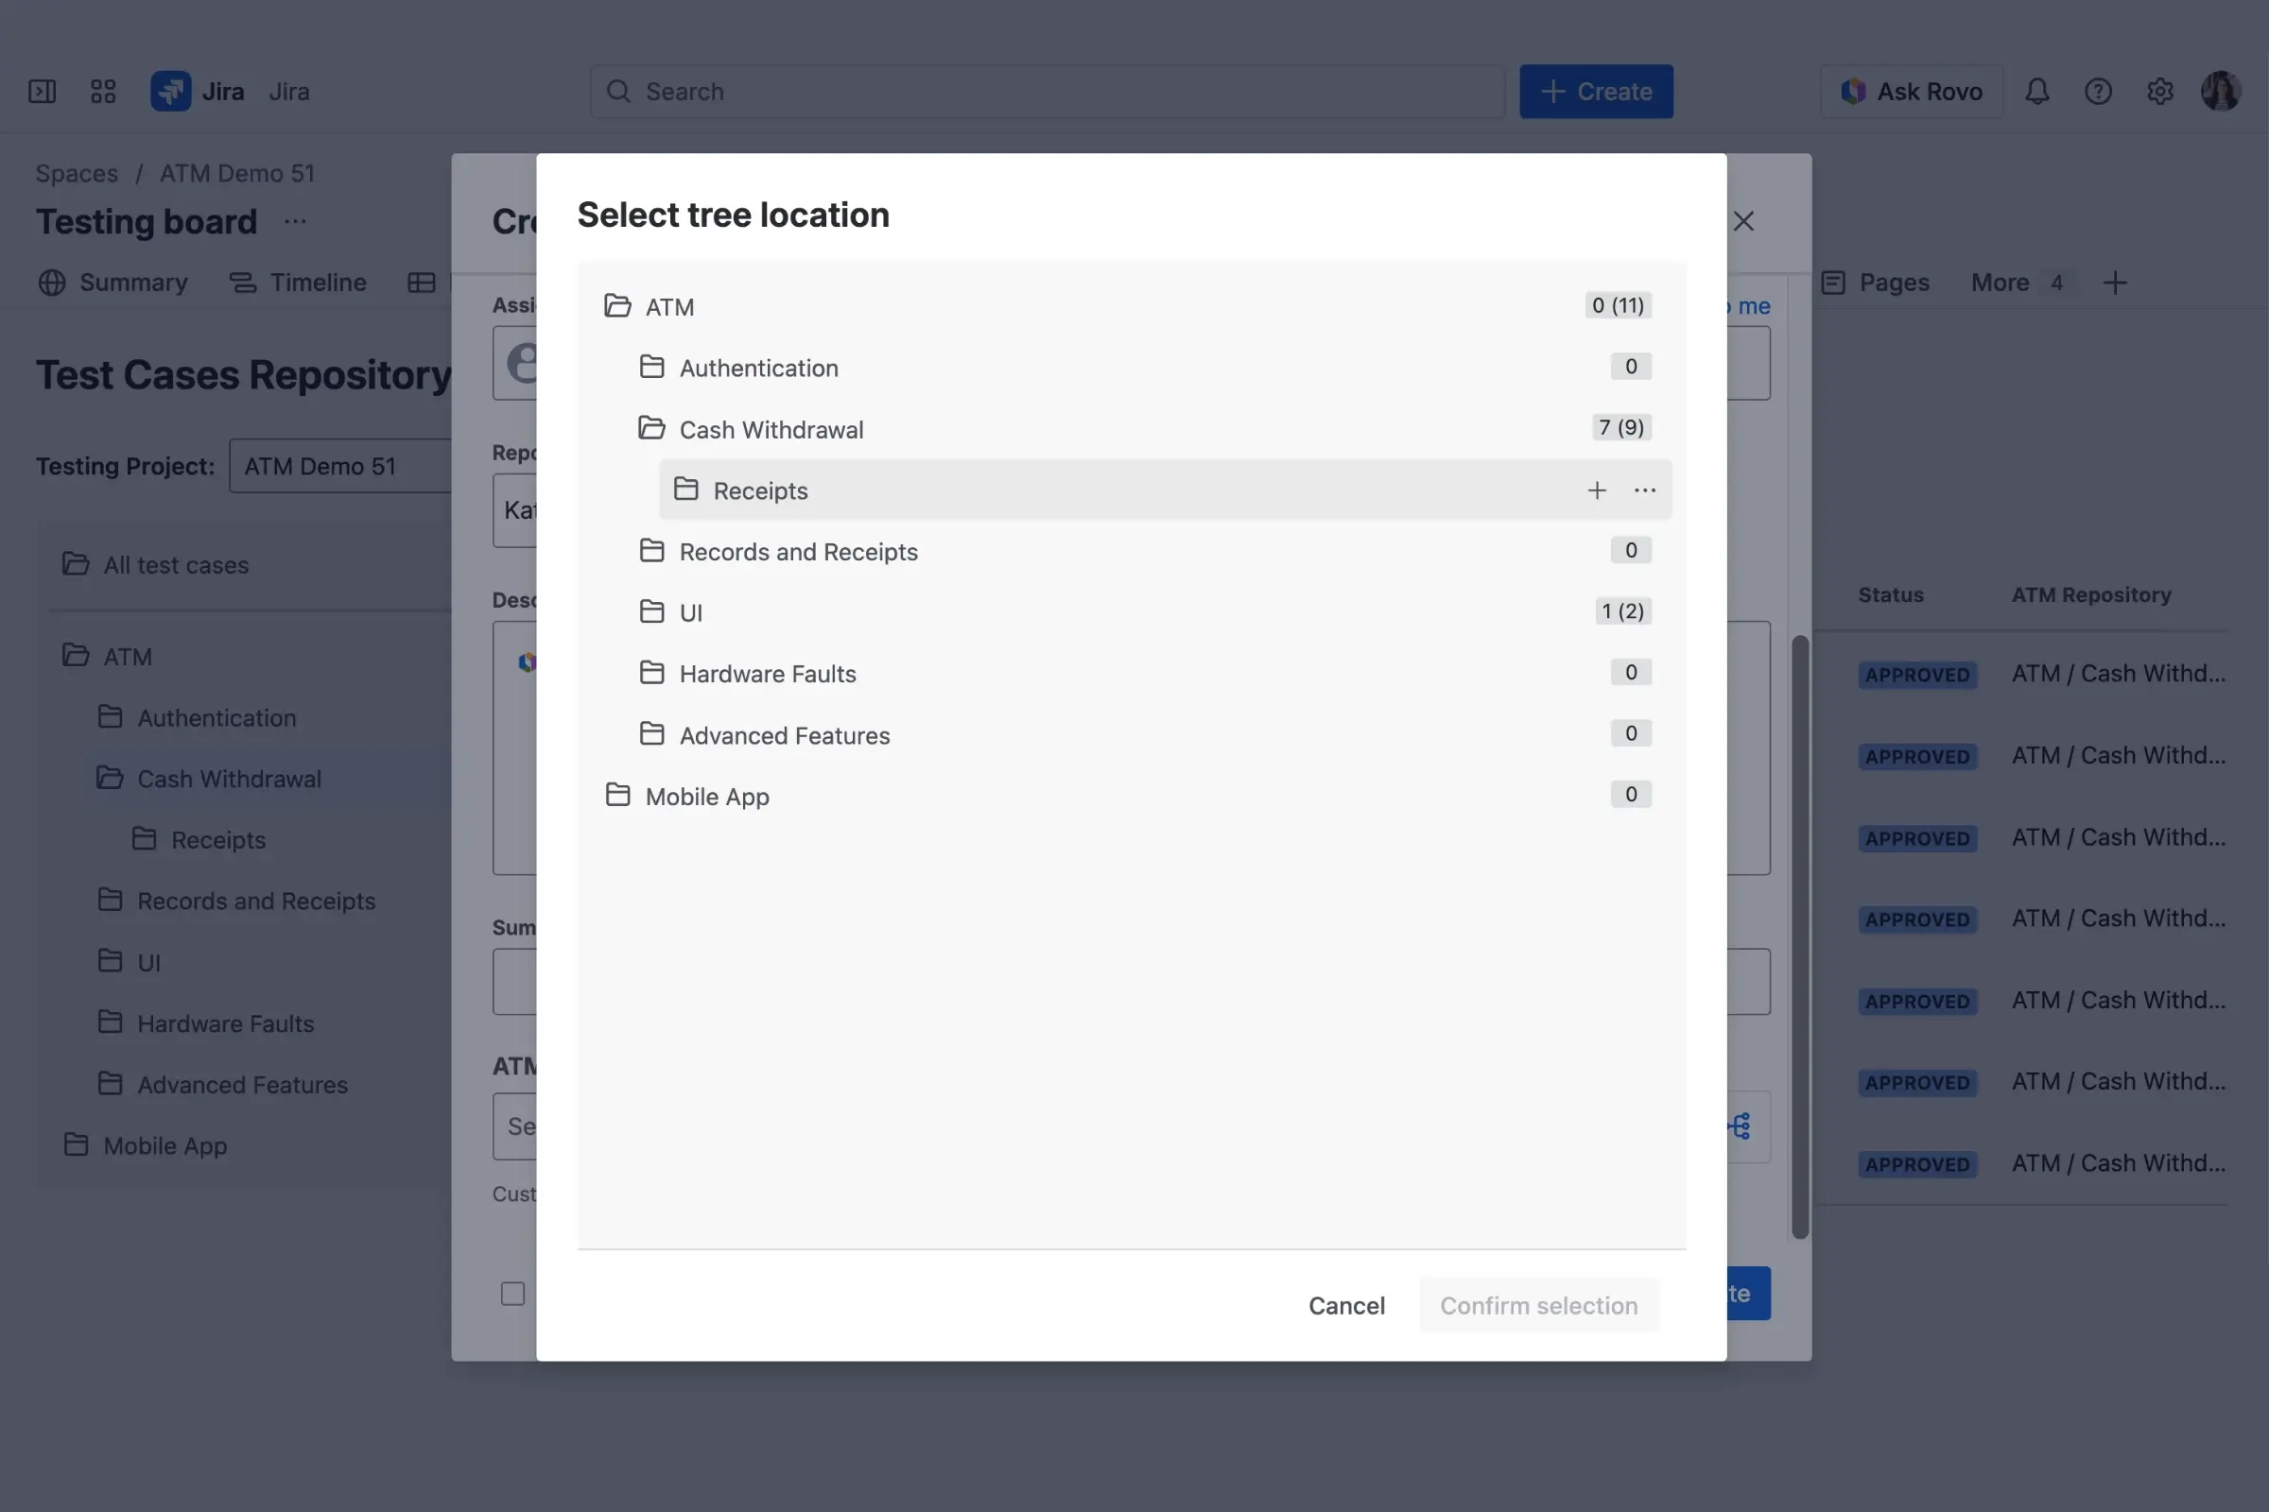Open the app switcher grid icon
Screen dimensions: 2269x1512
point(103,91)
